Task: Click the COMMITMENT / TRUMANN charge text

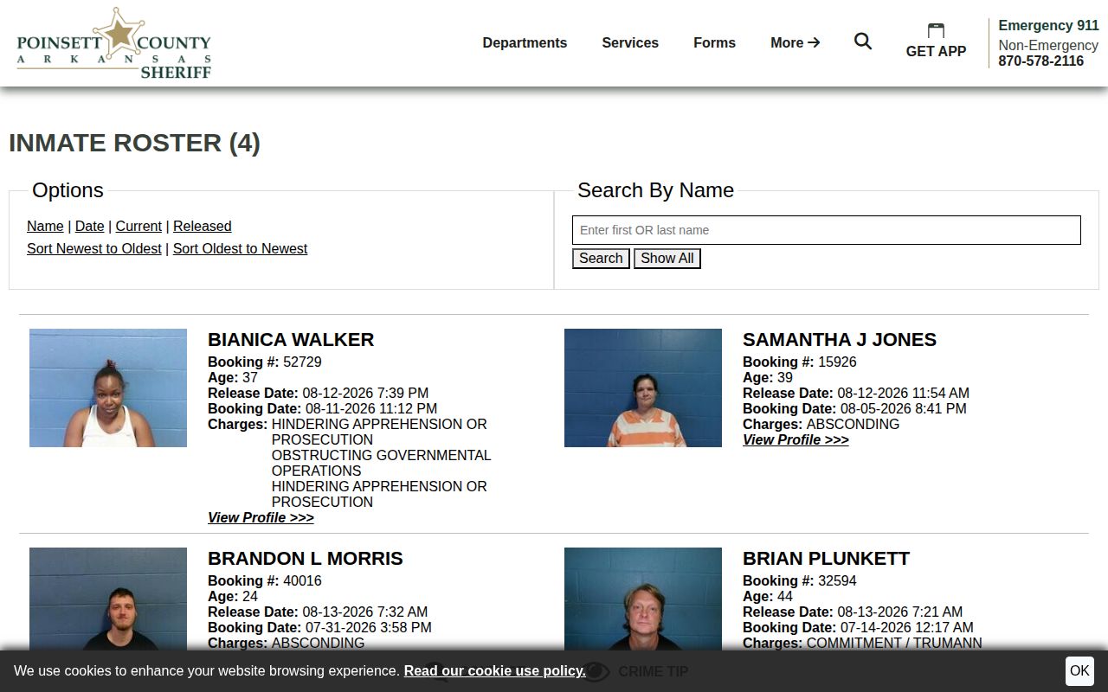Action: 894,643
